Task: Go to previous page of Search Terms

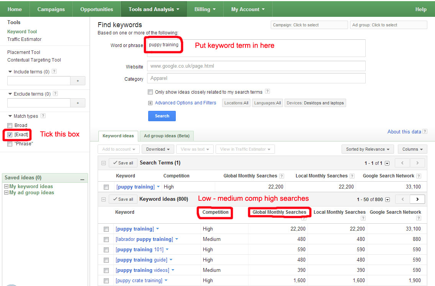Action: pos(402,163)
